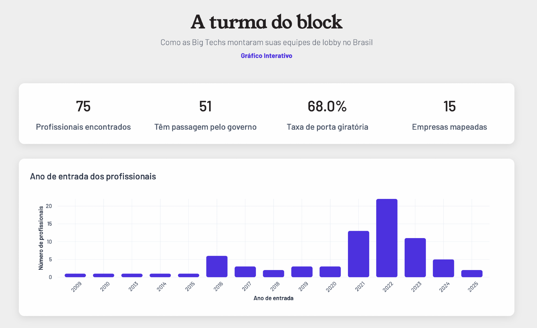Click the 2019 bar in chart
Image resolution: width=537 pixels, height=328 pixels.
point(302,272)
